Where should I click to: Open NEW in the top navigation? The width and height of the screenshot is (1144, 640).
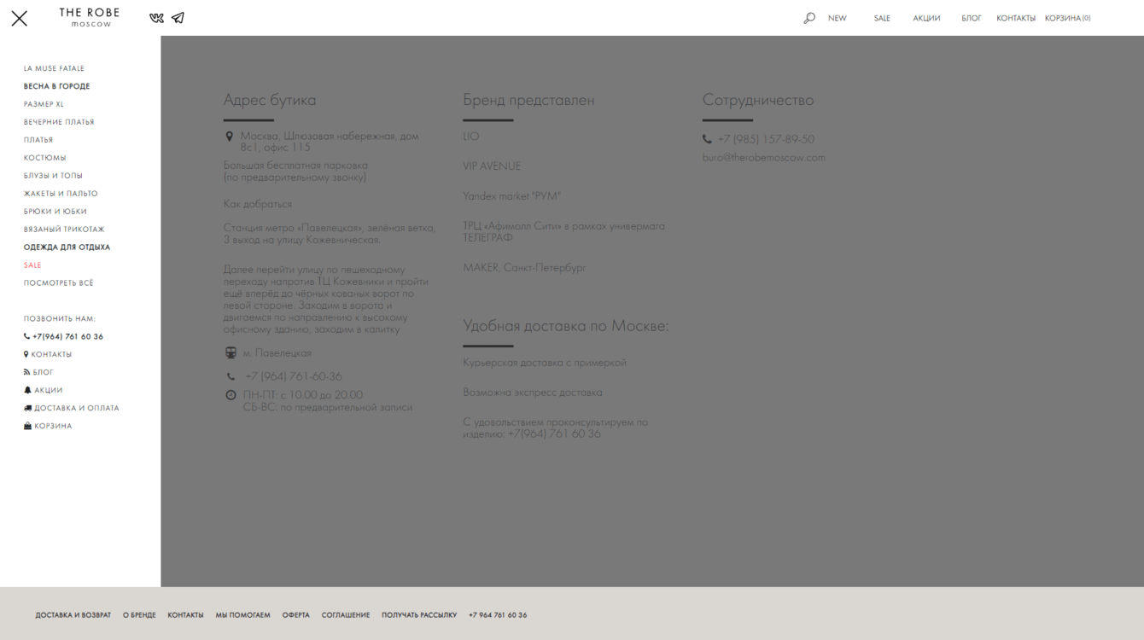(838, 18)
